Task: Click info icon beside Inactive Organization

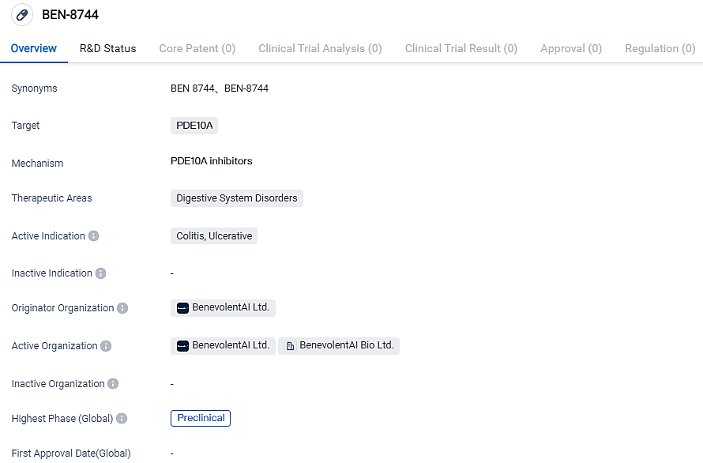Action: [x=113, y=384]
